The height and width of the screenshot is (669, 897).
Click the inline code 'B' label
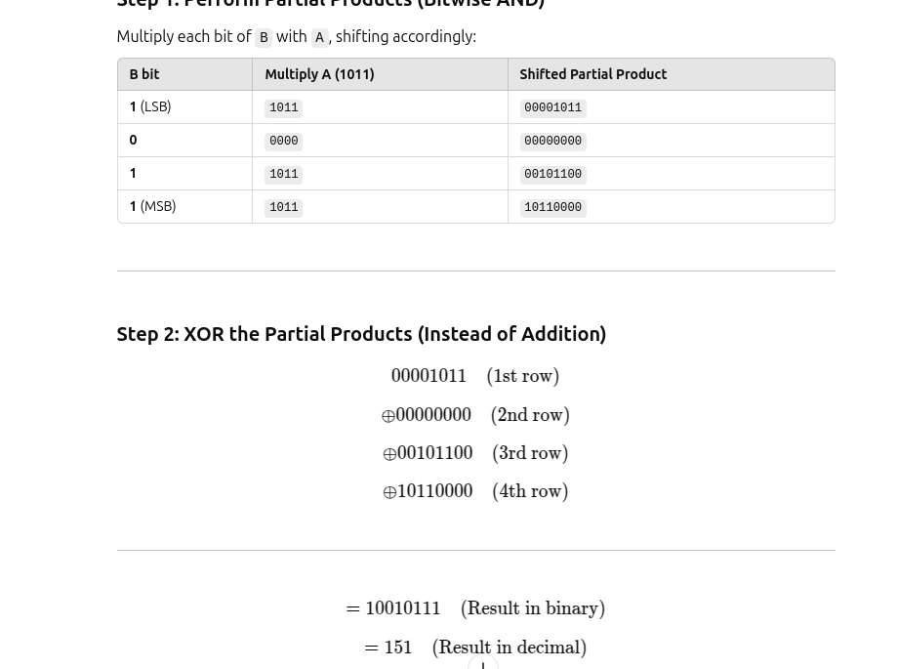point(264,37)
